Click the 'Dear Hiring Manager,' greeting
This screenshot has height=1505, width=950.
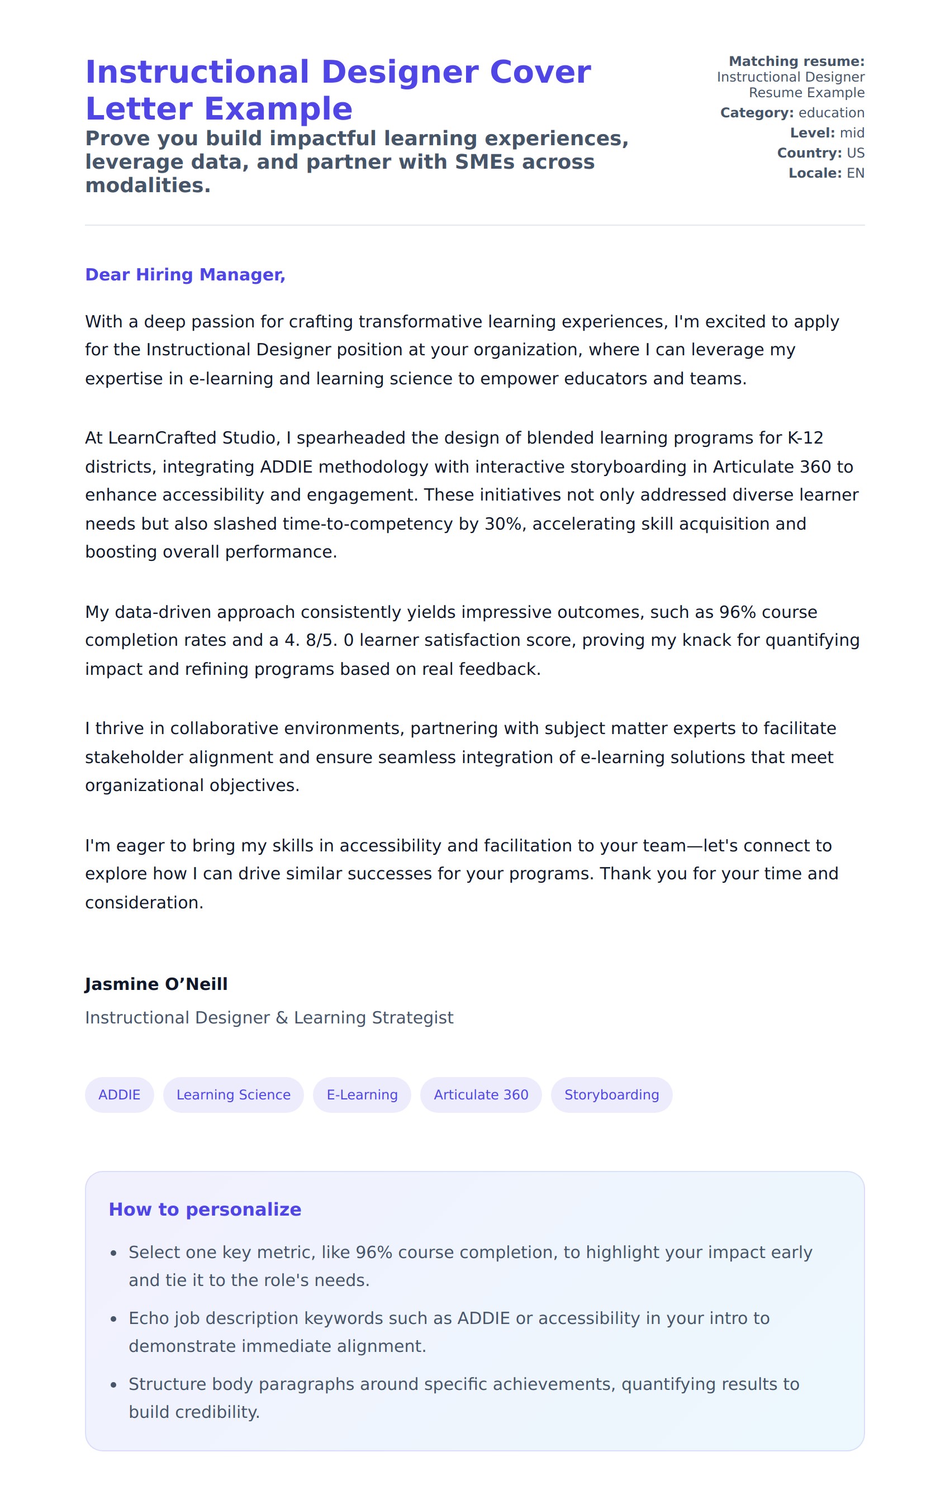(x=185, y=274)
